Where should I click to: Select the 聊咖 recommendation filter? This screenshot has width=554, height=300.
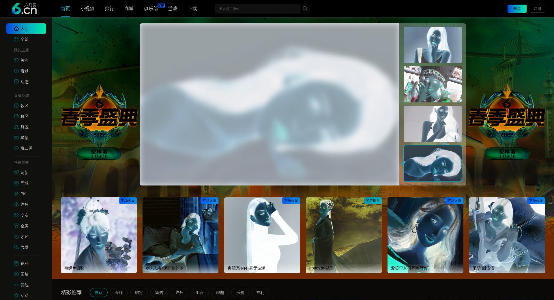click(220, 292)
